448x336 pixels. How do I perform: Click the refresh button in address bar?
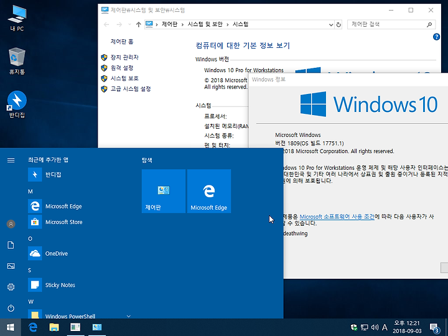[x=338, y=24]
